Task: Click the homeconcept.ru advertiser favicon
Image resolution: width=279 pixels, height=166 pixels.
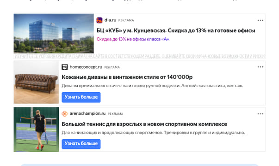Action: pos(65,67)
